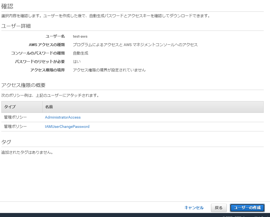Image resolution: width=270 pixels, height=217 pixels.
Task: Open the AdministratorAccess policy link
Action: point(63,117)
